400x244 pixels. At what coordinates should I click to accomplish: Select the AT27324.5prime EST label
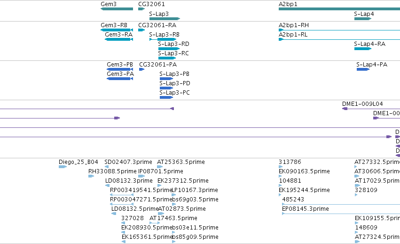377,237
